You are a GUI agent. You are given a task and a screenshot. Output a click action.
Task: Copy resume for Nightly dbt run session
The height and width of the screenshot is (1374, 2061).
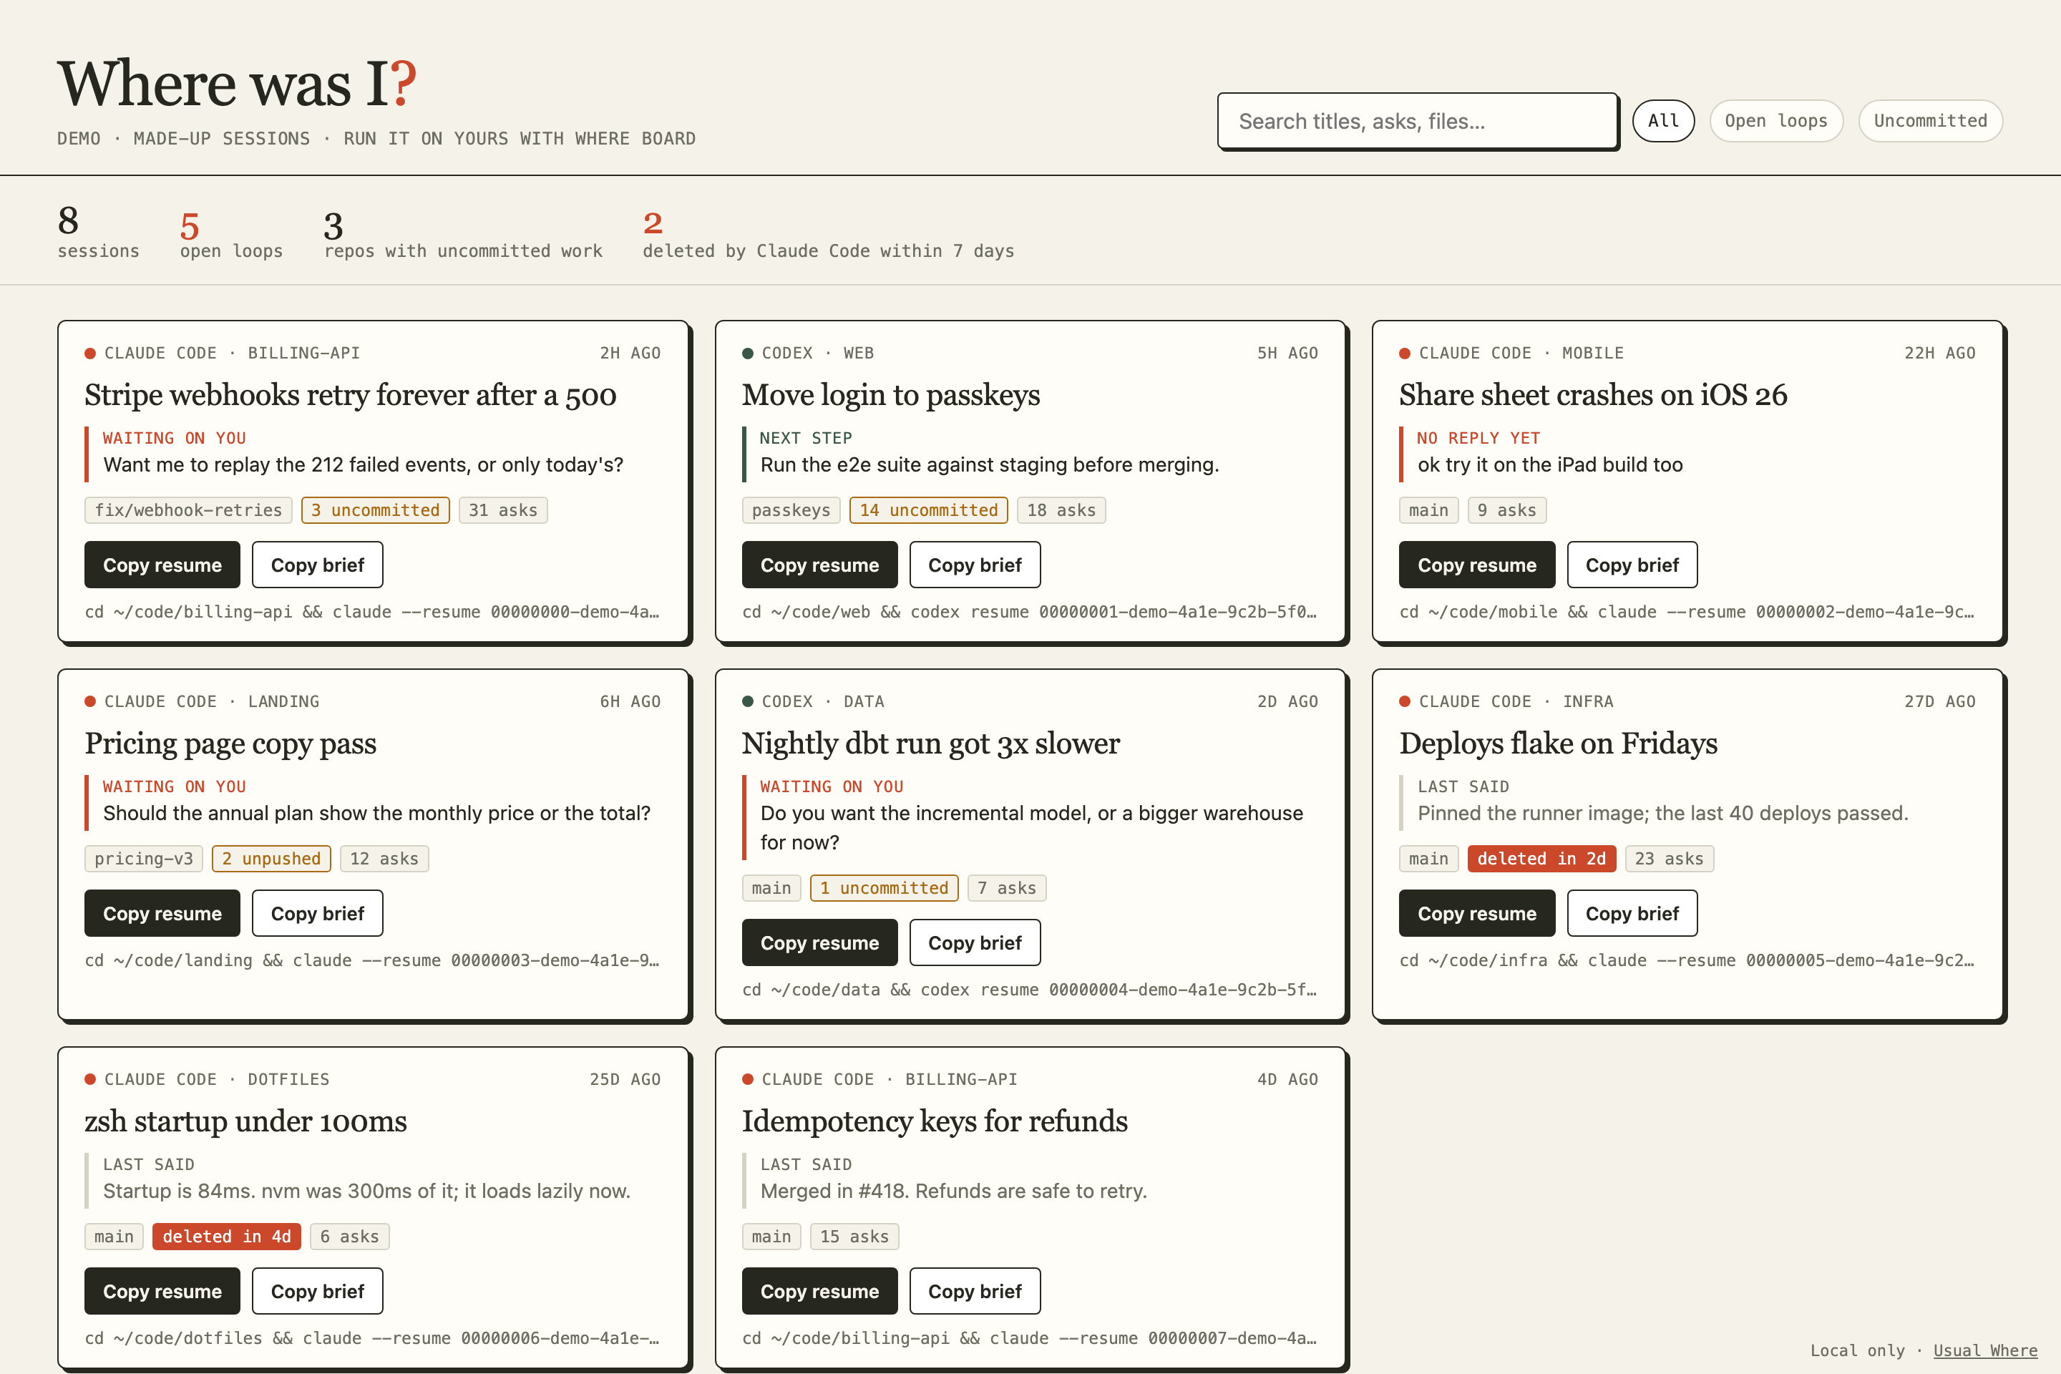(x=819, y=943)
